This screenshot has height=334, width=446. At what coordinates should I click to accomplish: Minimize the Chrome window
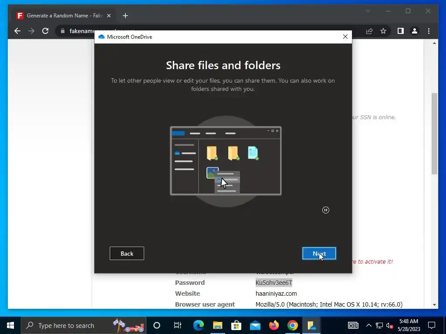tap(388, 11)
